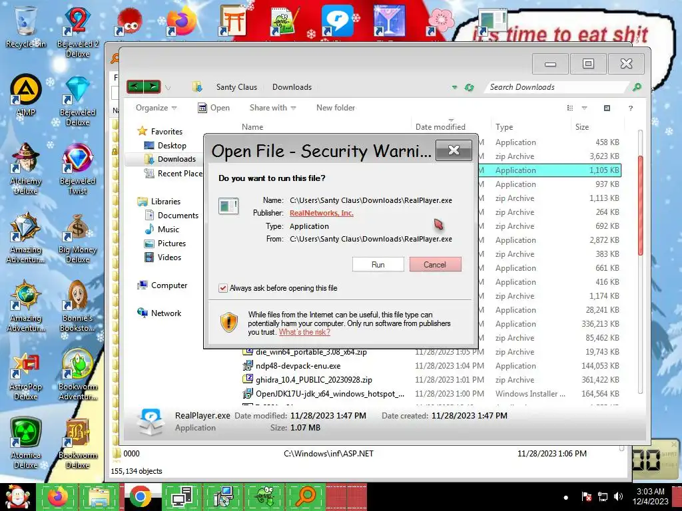Refresh the Downloads folder view
The height and width of the screenshot is (511, 682).
pos(469,87)
